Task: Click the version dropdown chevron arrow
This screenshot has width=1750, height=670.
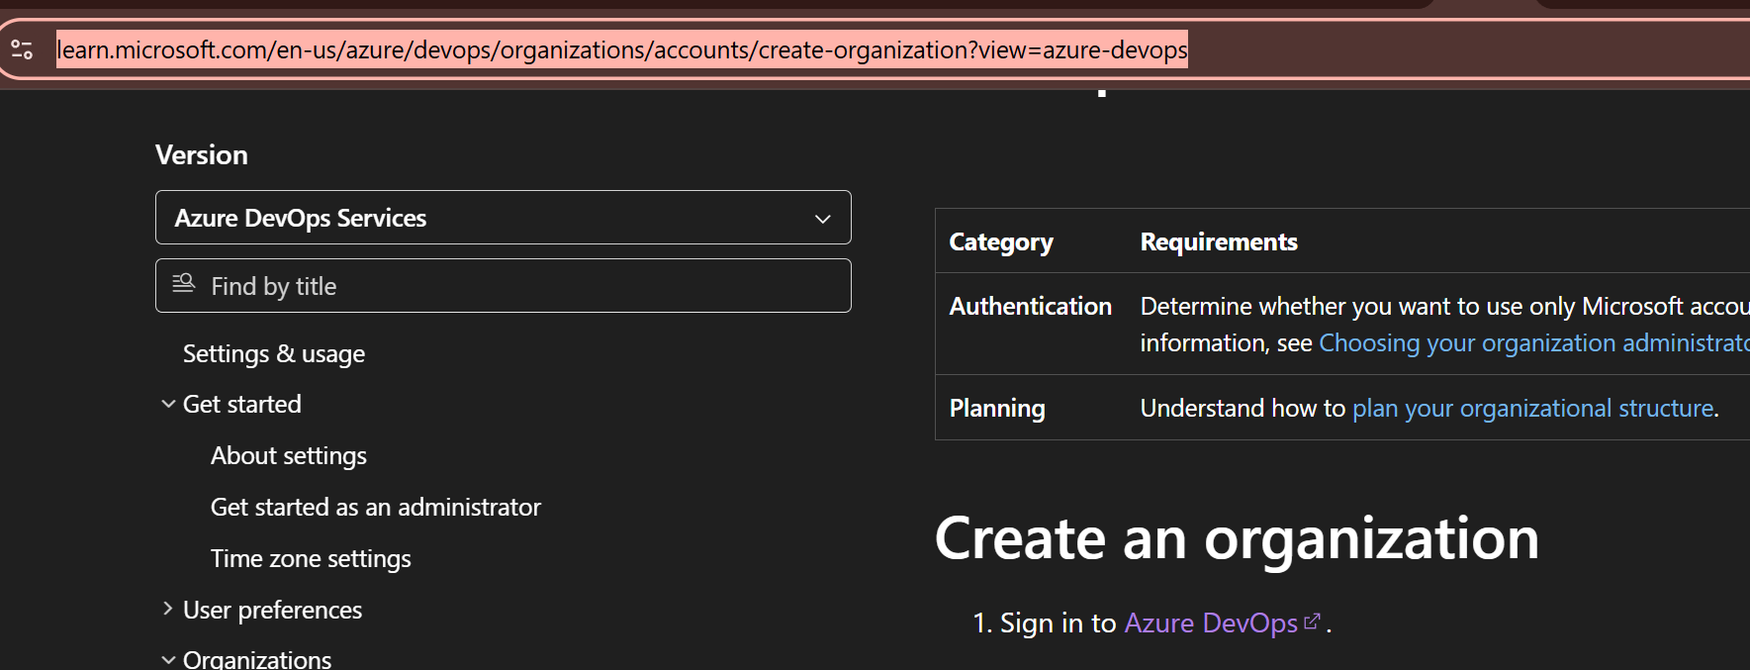Action: tap(822, 219)
